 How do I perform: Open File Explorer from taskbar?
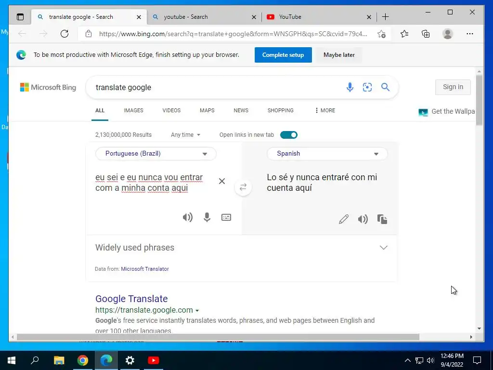click(59, 360)
